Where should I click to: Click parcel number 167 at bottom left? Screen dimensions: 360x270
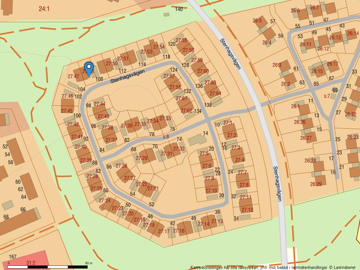click(12, 256)
